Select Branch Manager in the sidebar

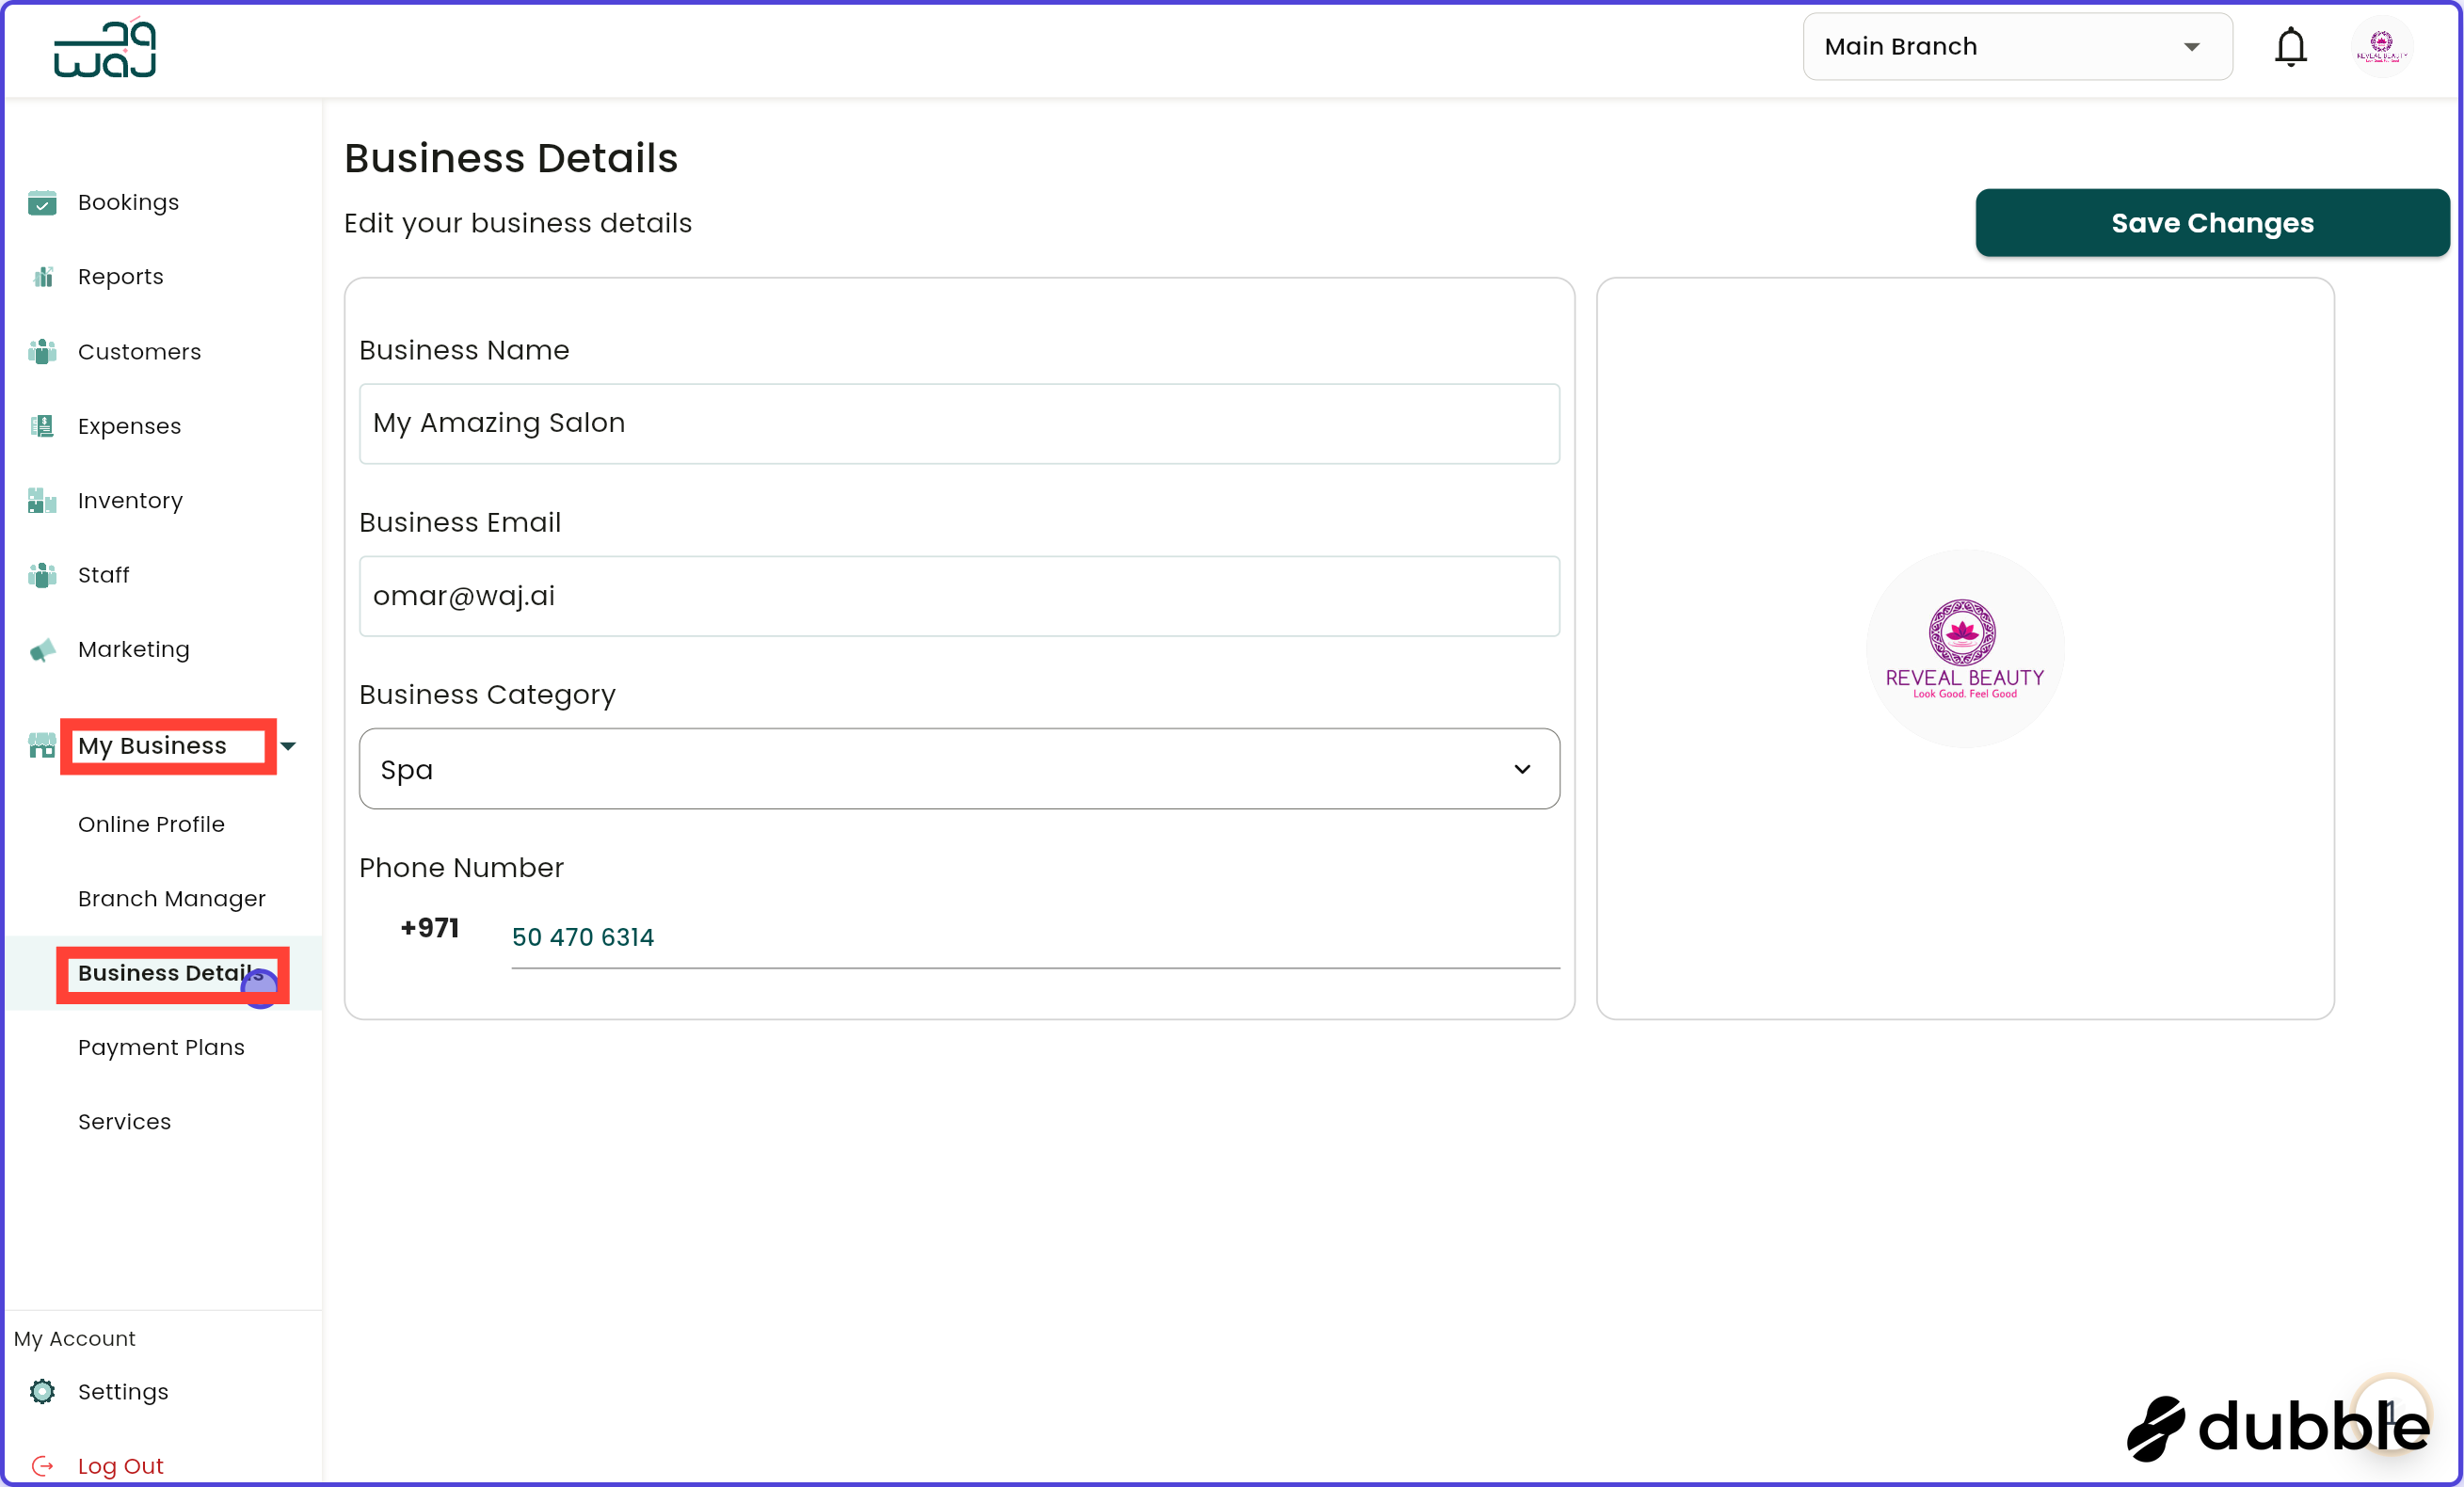[171, 898]
